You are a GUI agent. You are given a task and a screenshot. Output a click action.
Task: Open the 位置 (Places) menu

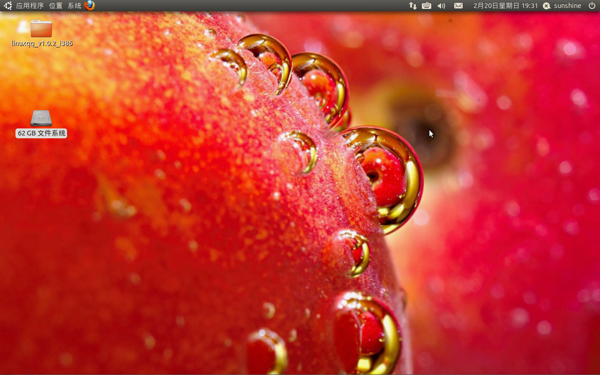55,6
